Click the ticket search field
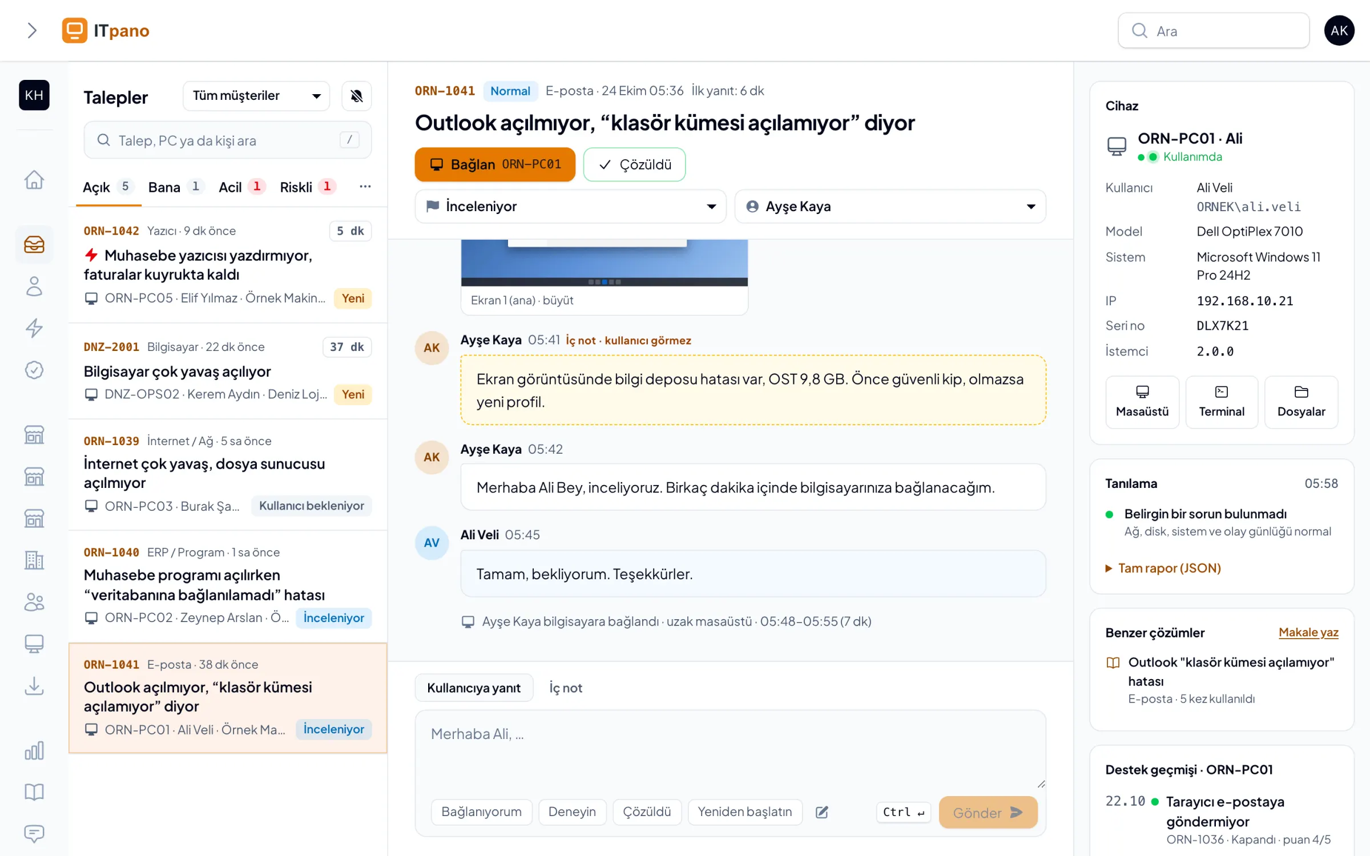Screen dimensions: 1370x856 click(x=228, y=140)
